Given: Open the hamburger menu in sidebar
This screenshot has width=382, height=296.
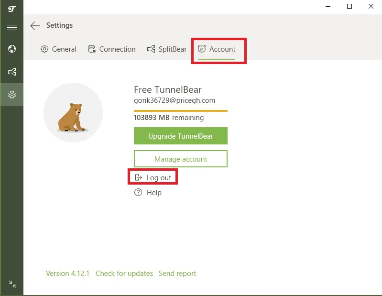Looking at the screenshot, I should [11, 28].
